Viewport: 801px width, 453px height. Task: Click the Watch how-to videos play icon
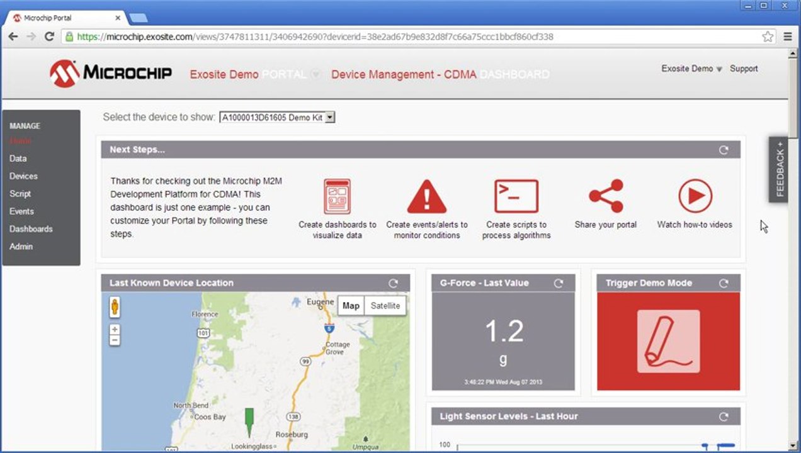(x=695, y=196)
